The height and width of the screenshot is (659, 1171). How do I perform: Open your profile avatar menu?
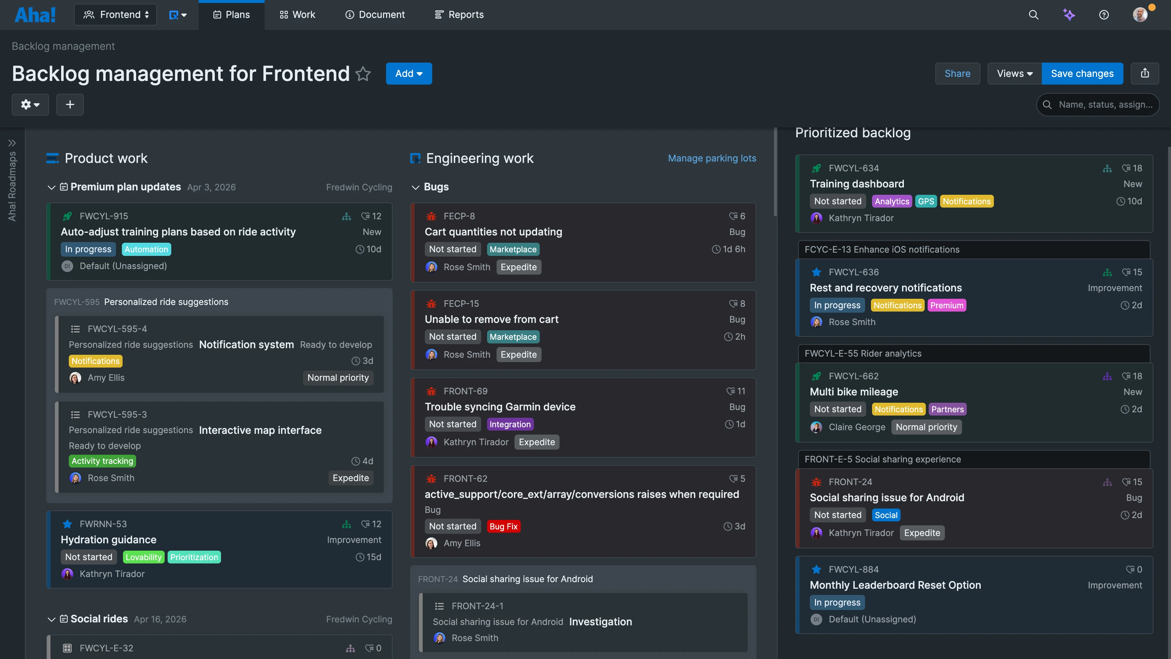pos(1141,14)
